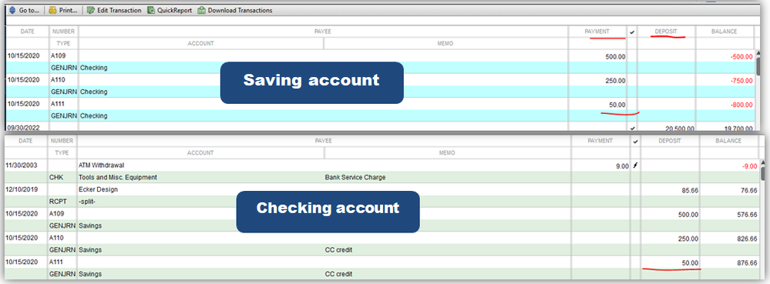Click Print... toolbar button
Viewport: 770px width, 284px height.
click(x=63, y=10)
